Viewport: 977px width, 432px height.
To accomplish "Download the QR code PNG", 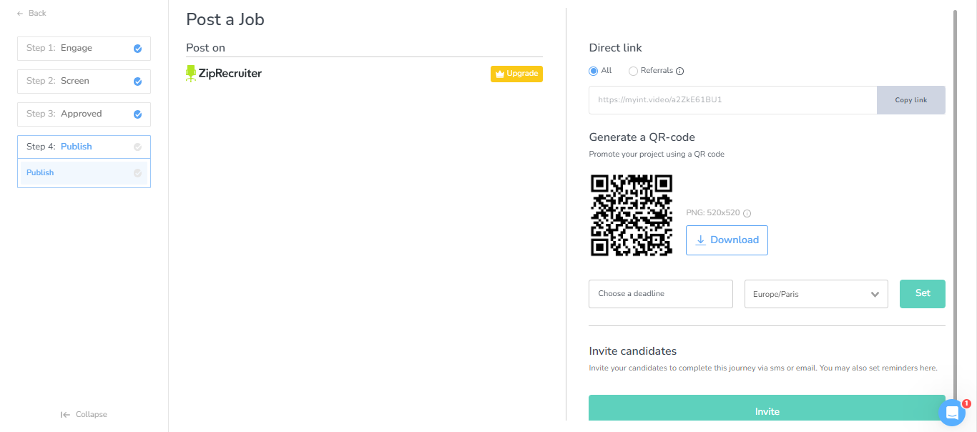I will tap(727, 240).
